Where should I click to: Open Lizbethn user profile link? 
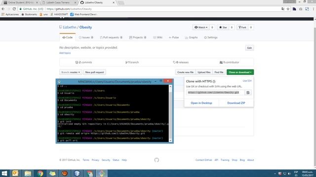pos(70,28)
